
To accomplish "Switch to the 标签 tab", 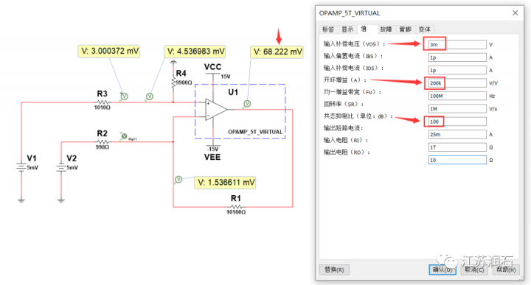I will click(327, 29).
